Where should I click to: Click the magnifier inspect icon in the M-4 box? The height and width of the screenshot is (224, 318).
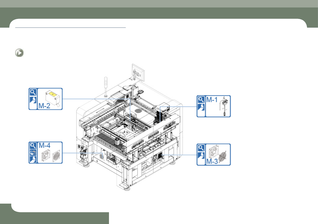(x=33, y=146)
